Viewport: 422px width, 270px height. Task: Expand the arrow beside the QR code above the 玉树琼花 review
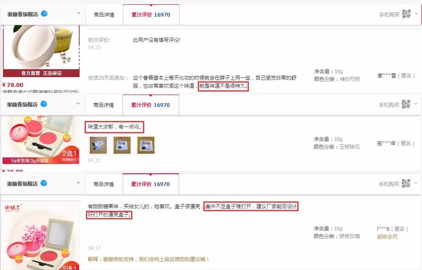(416, 104)
